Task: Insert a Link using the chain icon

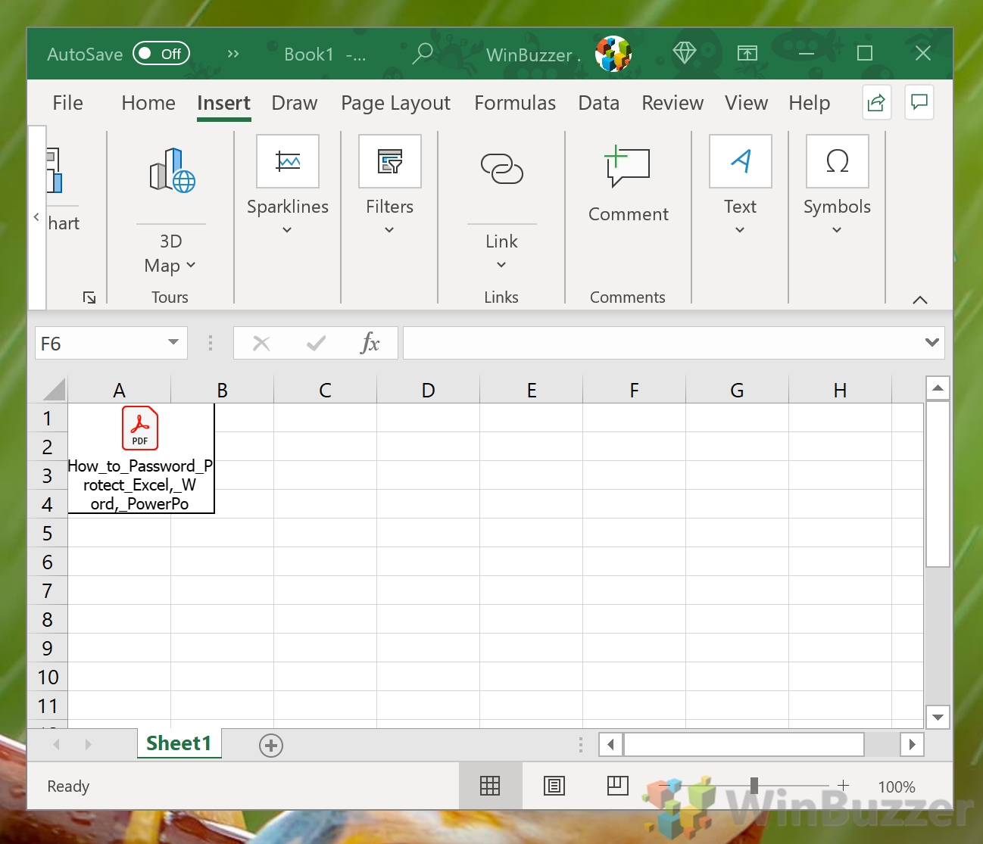Action: pos(501,169)
